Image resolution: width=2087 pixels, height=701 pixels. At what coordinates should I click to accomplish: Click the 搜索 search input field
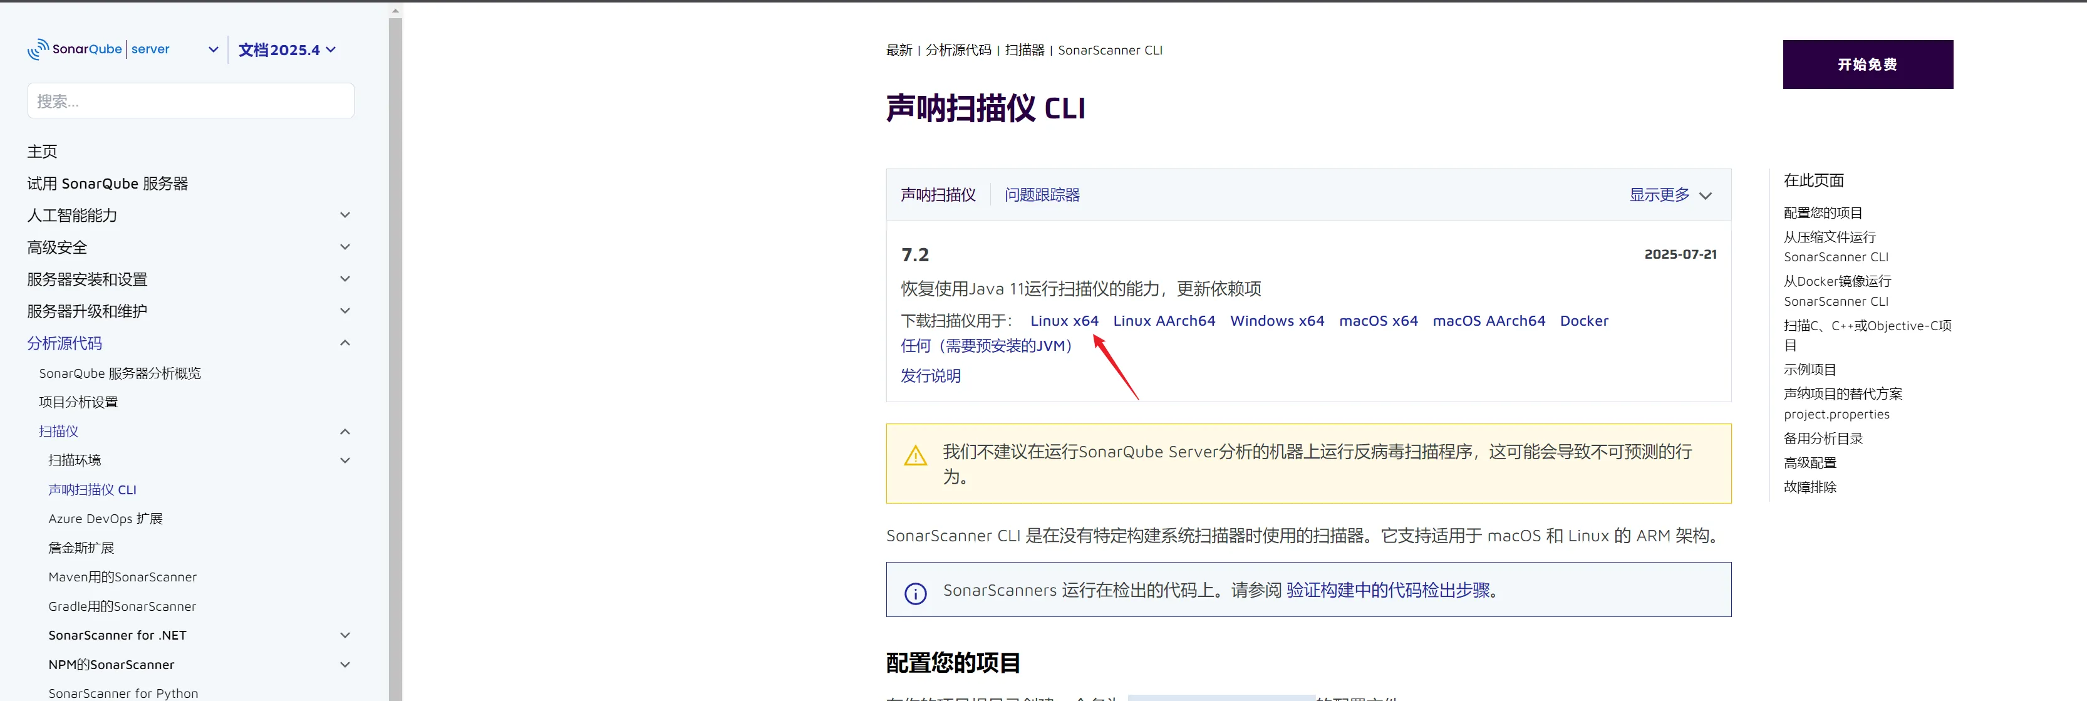190,101
